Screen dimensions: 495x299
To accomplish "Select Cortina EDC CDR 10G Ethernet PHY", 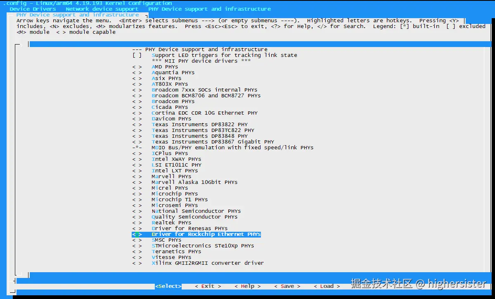I will coord(195,113).
